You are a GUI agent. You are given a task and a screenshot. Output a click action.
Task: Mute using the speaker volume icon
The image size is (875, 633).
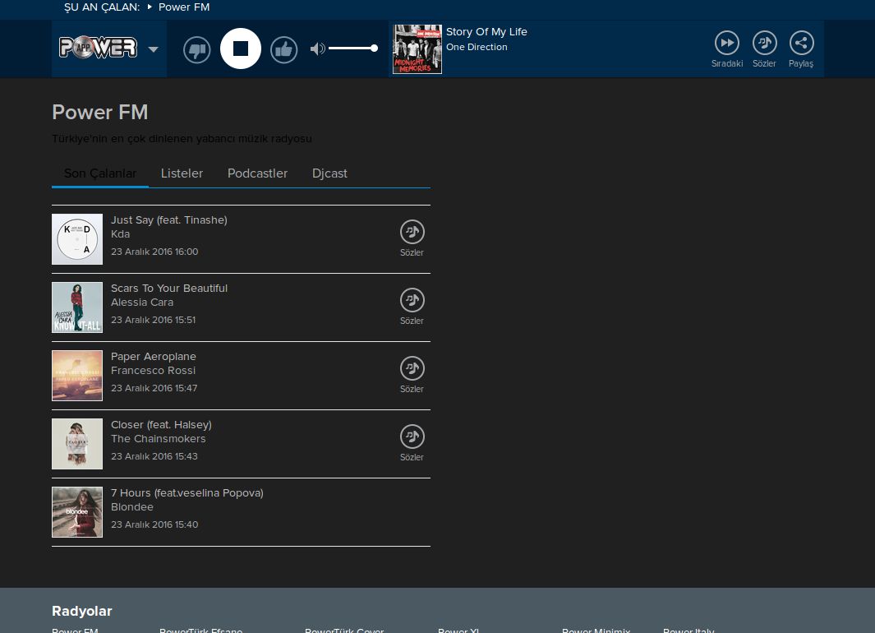pyautogui.click(x=317, y=49)
